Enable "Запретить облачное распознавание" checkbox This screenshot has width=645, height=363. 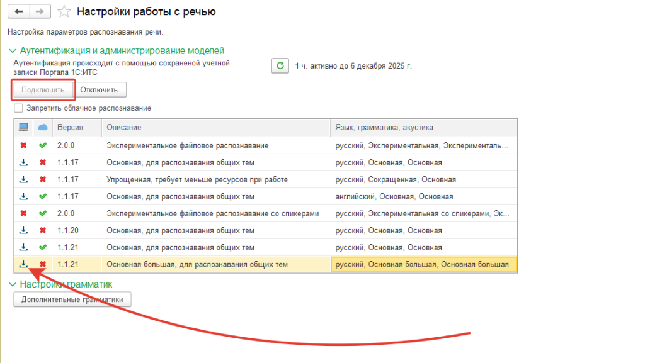pos(19,108)
